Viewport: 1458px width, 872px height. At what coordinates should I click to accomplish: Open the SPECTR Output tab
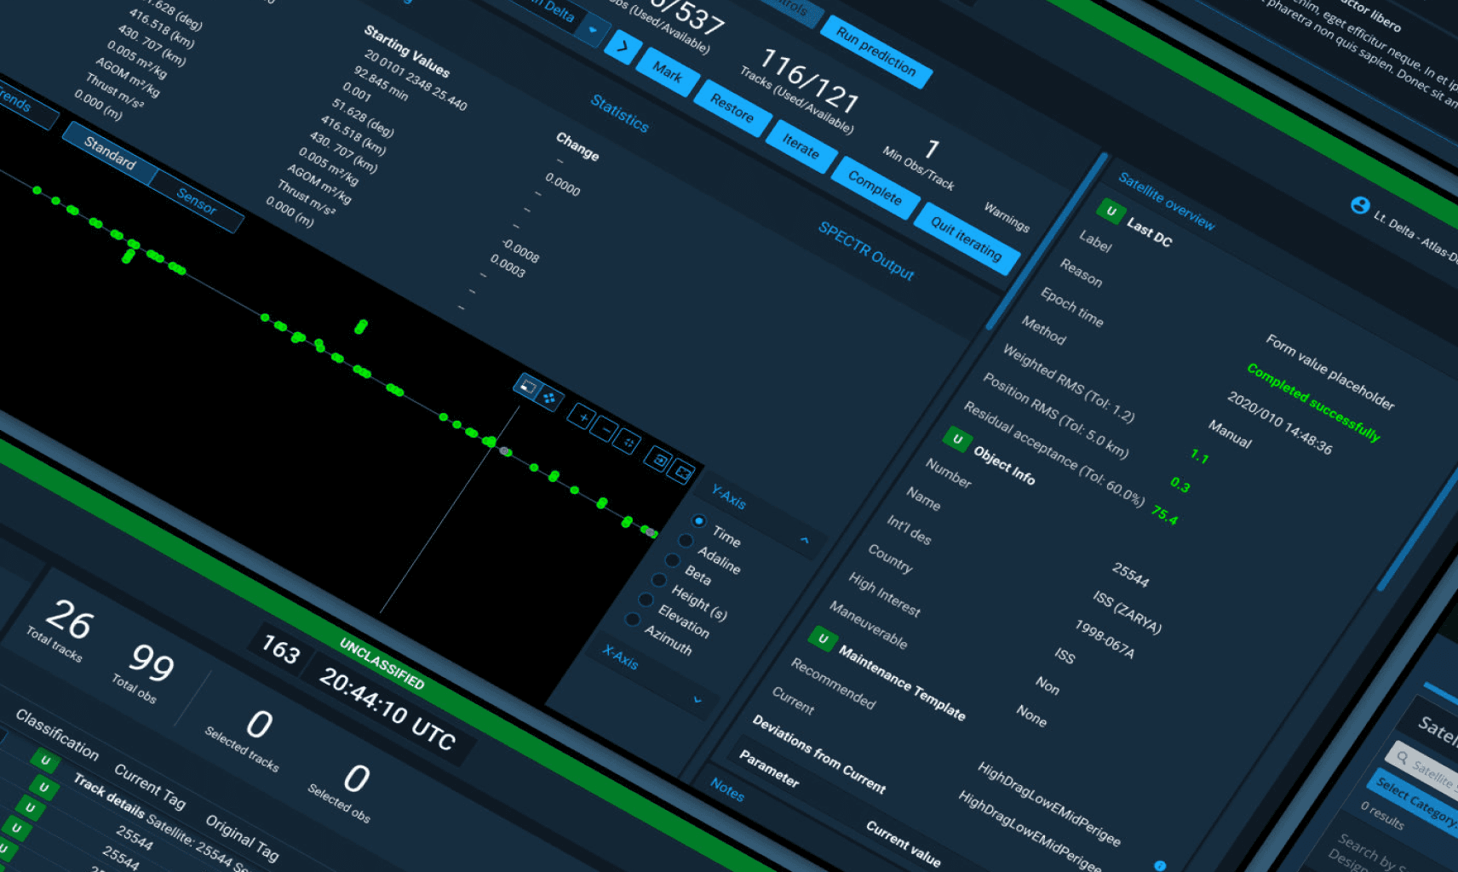(866, 250)
